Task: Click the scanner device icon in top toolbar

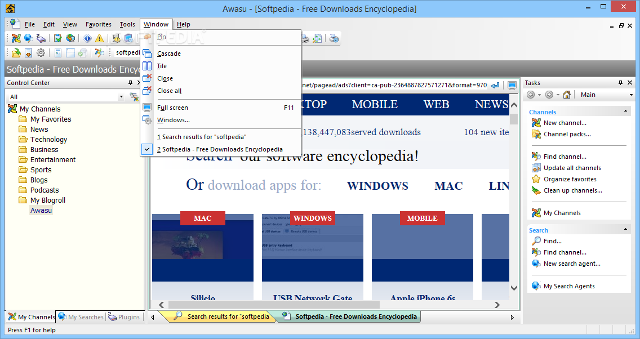Action: click(41, 38)
